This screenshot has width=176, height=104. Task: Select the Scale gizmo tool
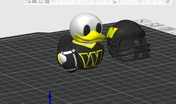tap(76, 2)
